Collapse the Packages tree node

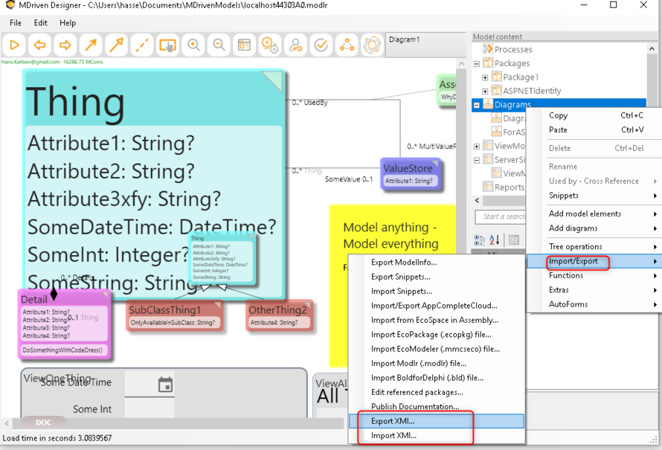click(477, 64)
